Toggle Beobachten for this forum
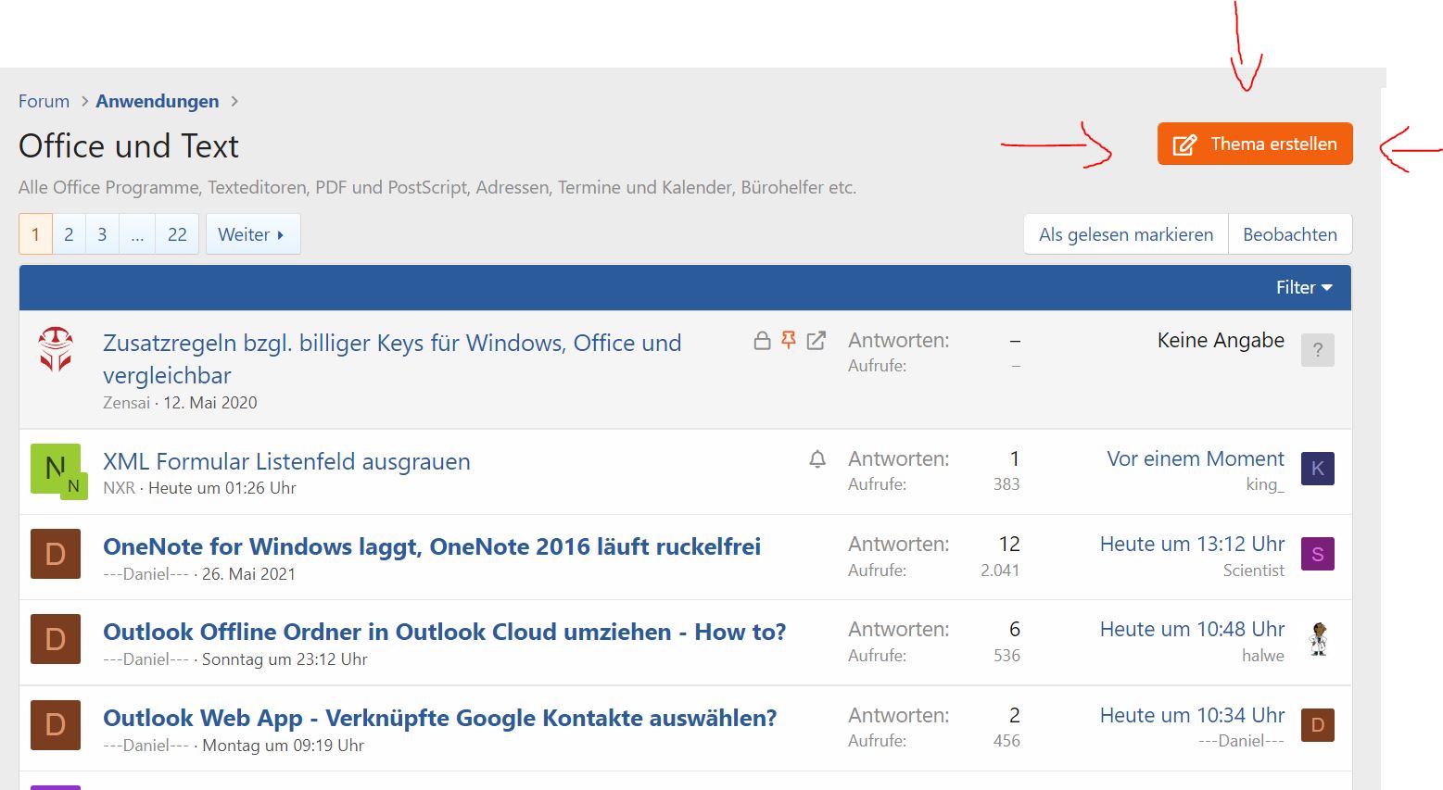 1289,235
